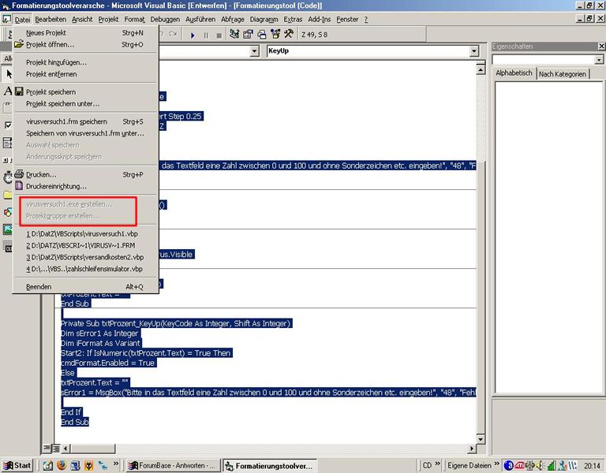Open the Extras menu
Screen dimensions: 606x473
click(x=293, y=19)
